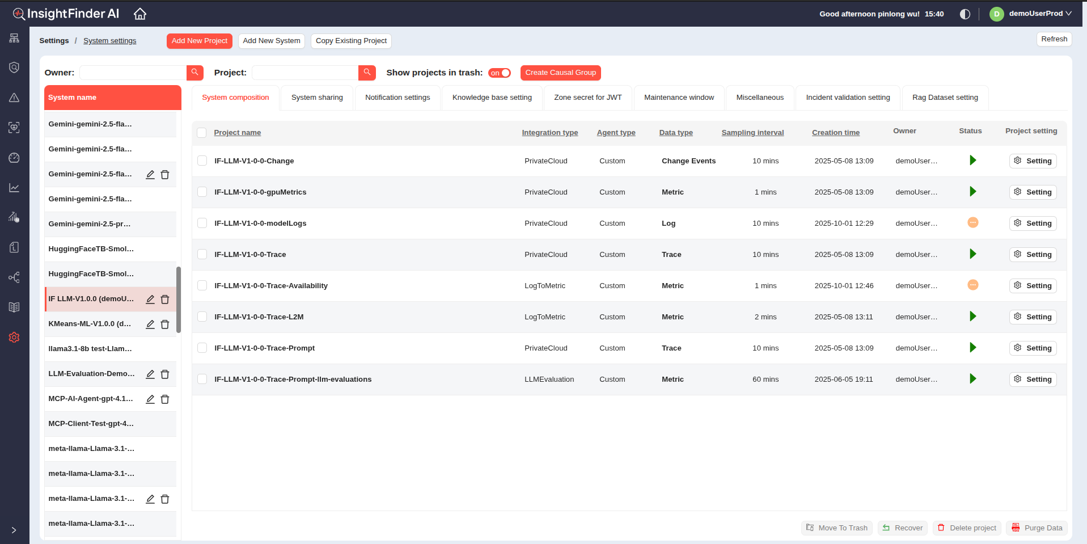Click orange pending status for IF-LLM-V1-0-0-modelLogs
Screen dimensions: 1087x544
point(972,223)
